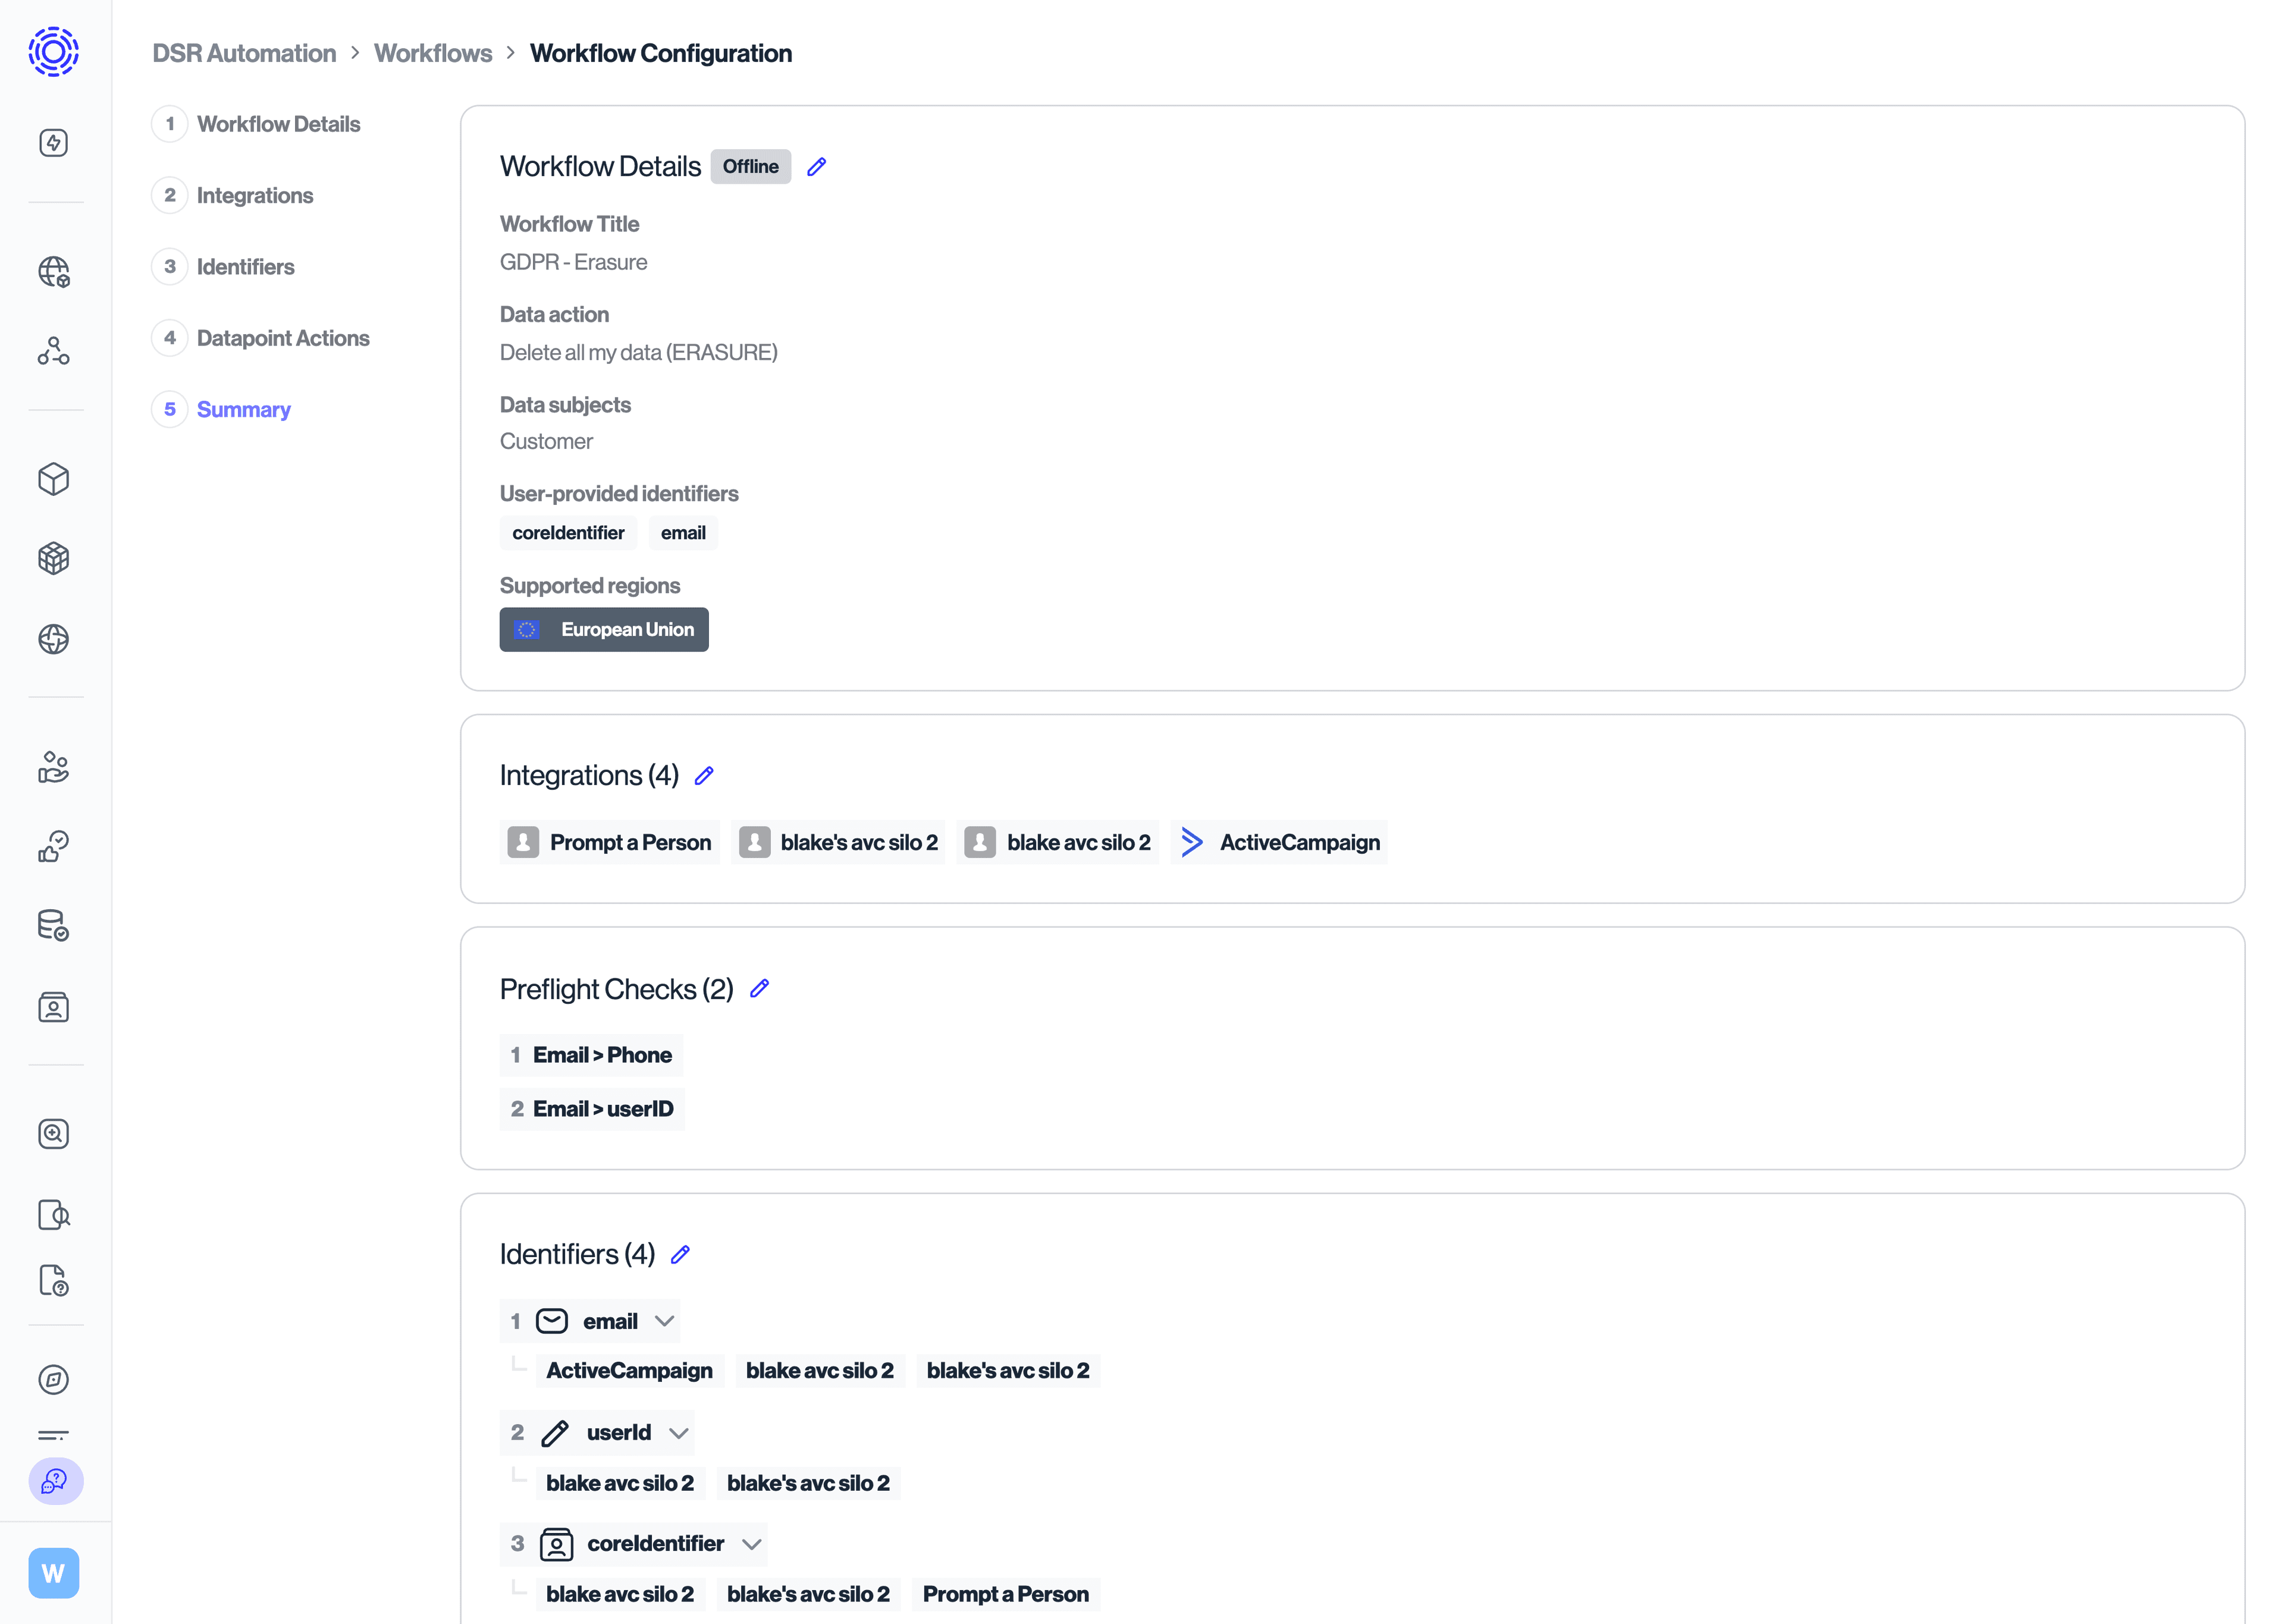
Task: Edit Workflow Details using the pencil icon
Action: point(816,166)
